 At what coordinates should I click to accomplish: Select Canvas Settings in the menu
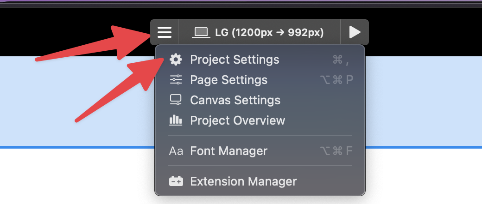pos(235,100)
